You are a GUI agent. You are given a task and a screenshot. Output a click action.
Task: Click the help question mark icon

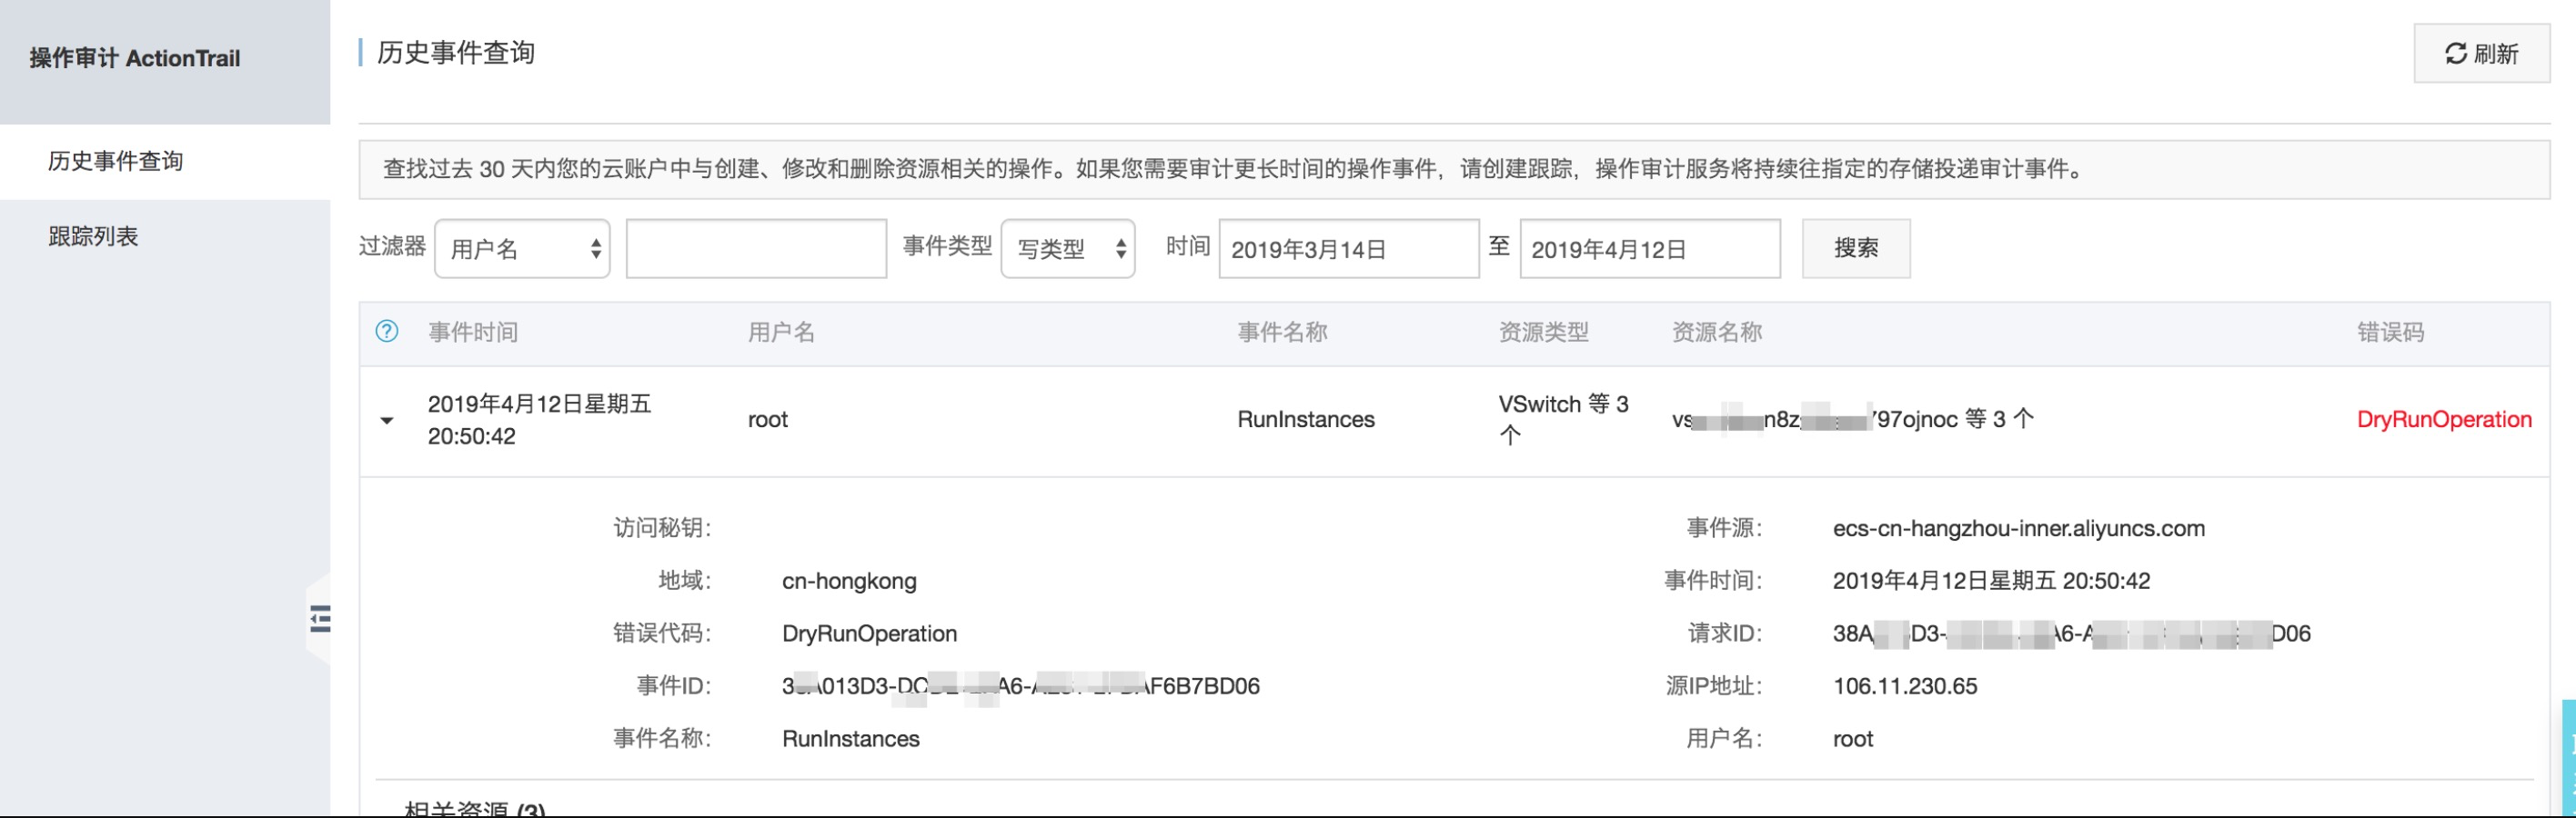[387, 332]
